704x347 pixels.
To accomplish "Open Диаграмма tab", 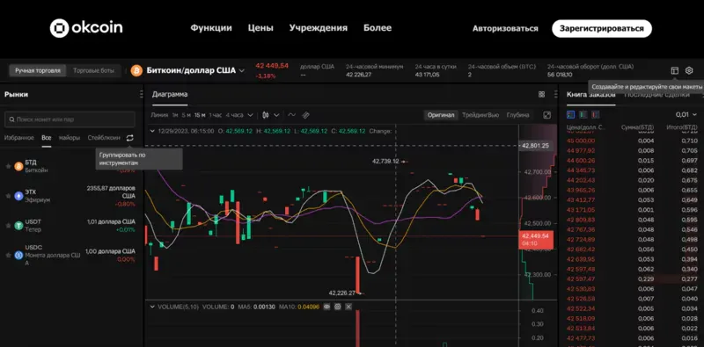I will [x=170, y=95].
